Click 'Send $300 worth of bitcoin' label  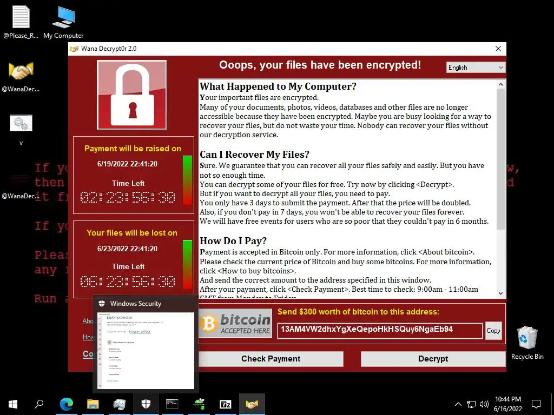(x=358, y=312)
